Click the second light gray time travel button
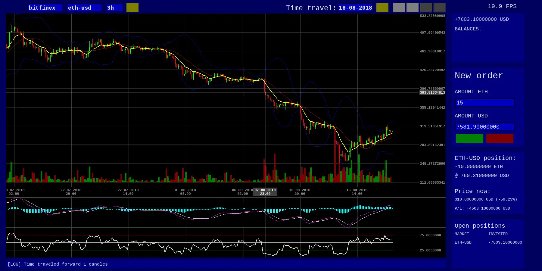The image size is (542, 271). coord(413,8)
